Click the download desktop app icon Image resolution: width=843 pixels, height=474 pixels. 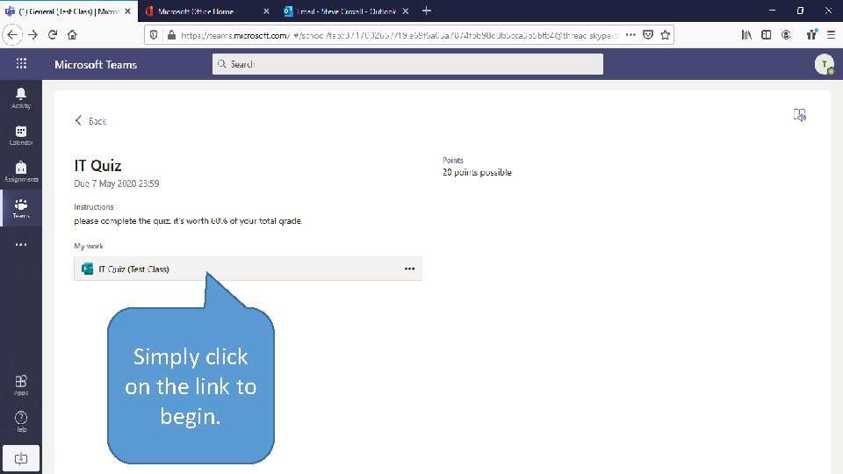(x=21, y=458)
